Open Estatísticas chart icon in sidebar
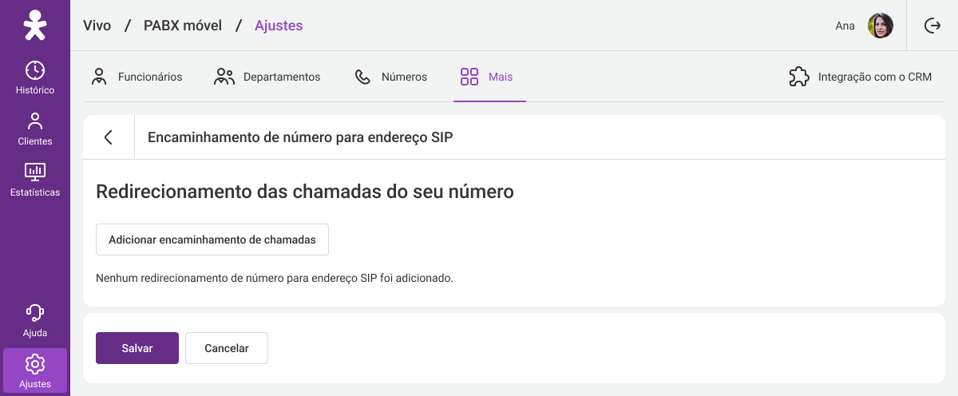The image size is (958, 396). click(x=34, y=172)
